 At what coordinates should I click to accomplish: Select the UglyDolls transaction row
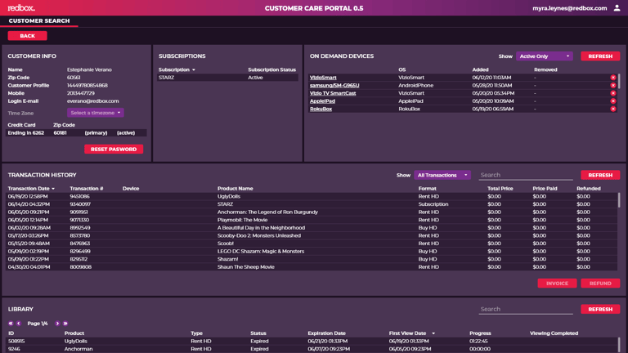click(312, 196)
